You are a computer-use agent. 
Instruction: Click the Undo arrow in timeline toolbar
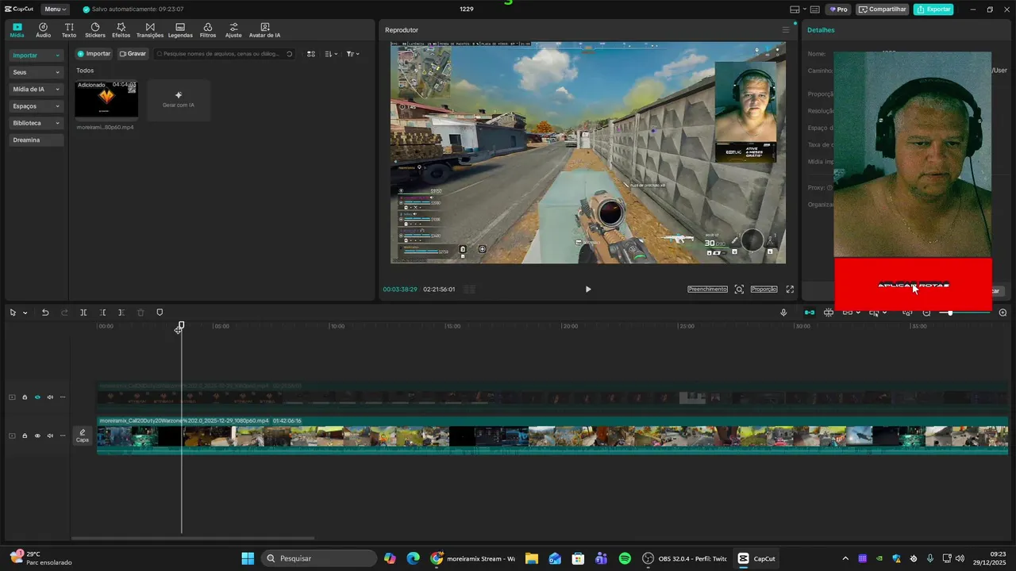point(45,312)
